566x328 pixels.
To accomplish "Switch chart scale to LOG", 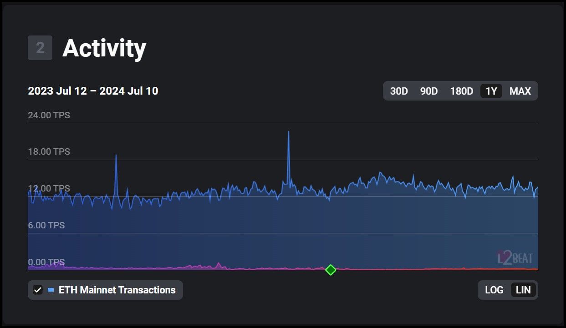I will [494, 290].
